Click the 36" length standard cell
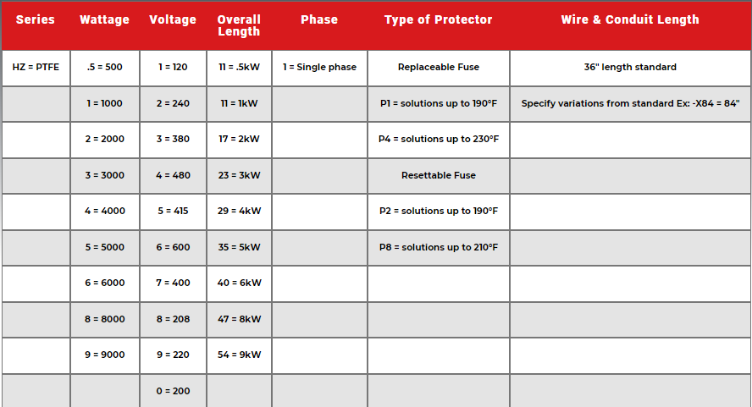This screenshot has width=752, height=407. click(630, 67)
